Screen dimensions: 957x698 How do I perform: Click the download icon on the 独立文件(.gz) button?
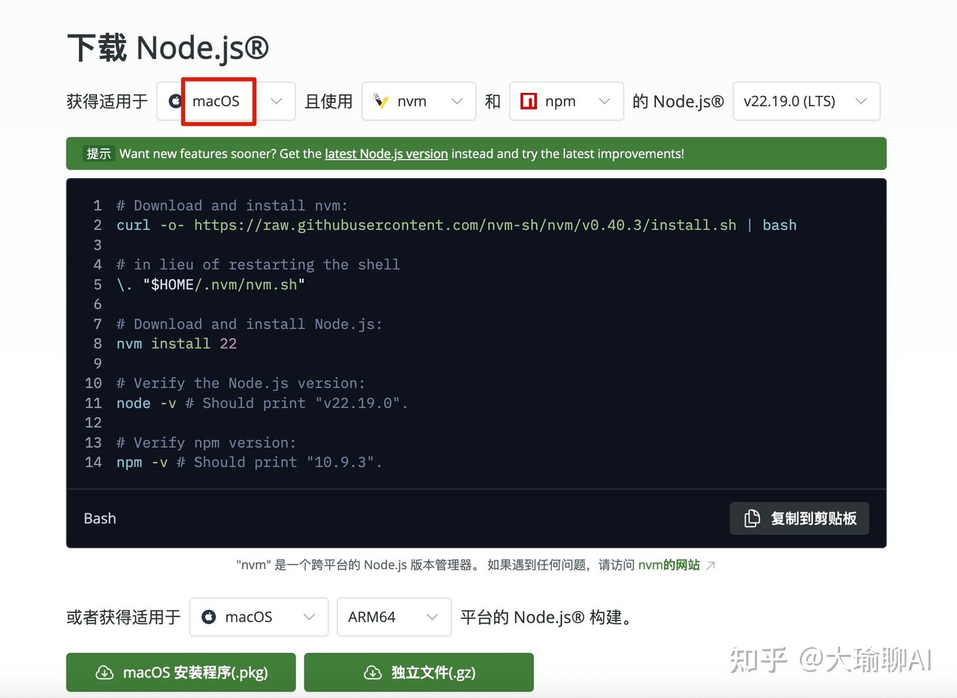(370, 672)
